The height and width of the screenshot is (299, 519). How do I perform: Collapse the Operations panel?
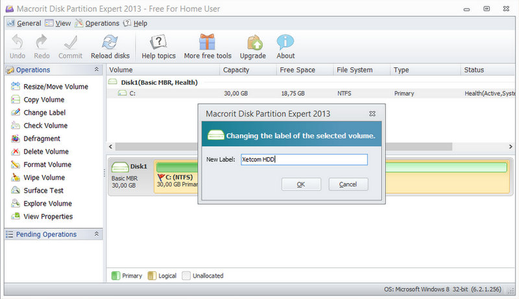pyautogui.click(x=96, y=69)
